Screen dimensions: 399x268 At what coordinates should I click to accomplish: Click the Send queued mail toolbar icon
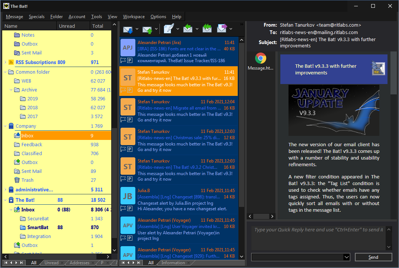147,29
